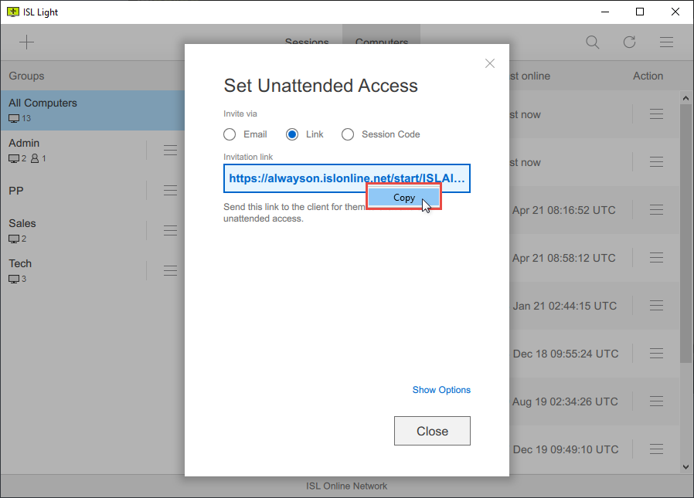Image resolution: width=694 pixels, height=498 pixels.
Task: Open the Admin group actions menu
Action: pos(171,150)
